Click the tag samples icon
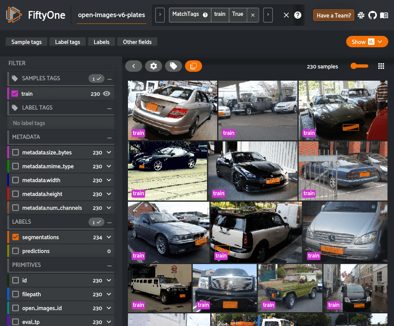 pyautogui.click(x=174, y=66)
